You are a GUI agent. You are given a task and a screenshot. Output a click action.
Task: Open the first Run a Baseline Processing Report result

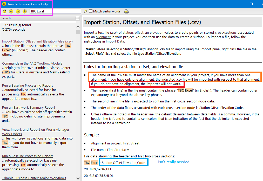[x=27, y=86]
